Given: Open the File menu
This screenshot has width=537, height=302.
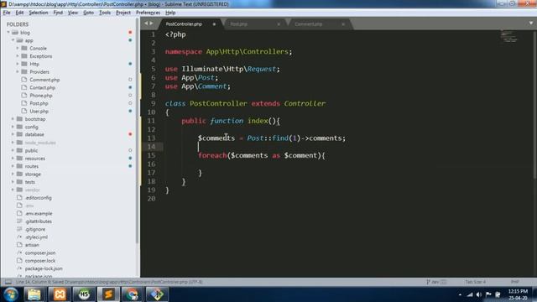Looking at the screenshot, I should coord(7,13).
